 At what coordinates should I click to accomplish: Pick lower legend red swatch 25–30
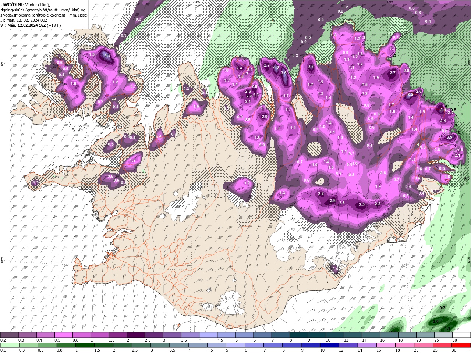tap(443, 345)
